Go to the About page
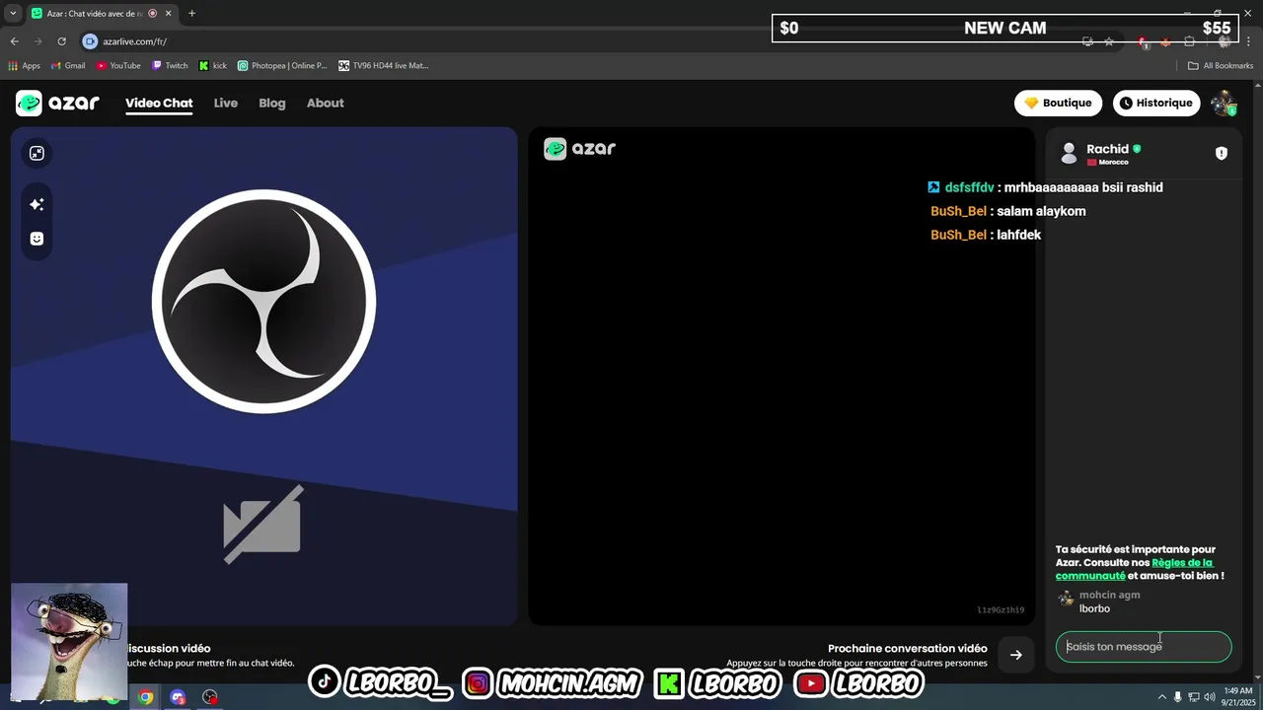Image resolution: width=1263 pixels, height=710 pixels. [326, 103]
